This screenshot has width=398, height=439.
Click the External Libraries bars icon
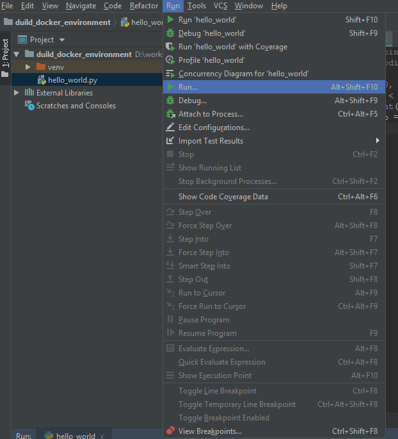click(x=29, y=92)
